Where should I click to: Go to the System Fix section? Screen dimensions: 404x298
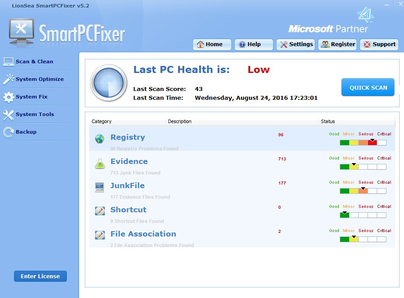32,97
